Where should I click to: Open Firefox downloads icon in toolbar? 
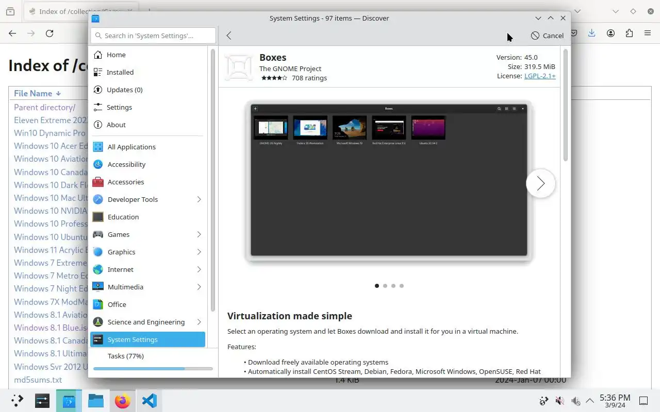(x=591, y=33)
